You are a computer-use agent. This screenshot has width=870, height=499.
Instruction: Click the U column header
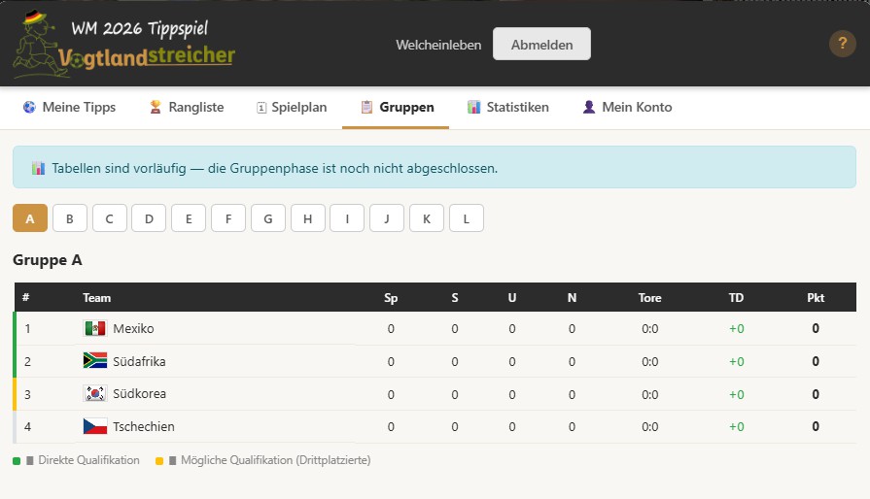(x=511, y=297)
